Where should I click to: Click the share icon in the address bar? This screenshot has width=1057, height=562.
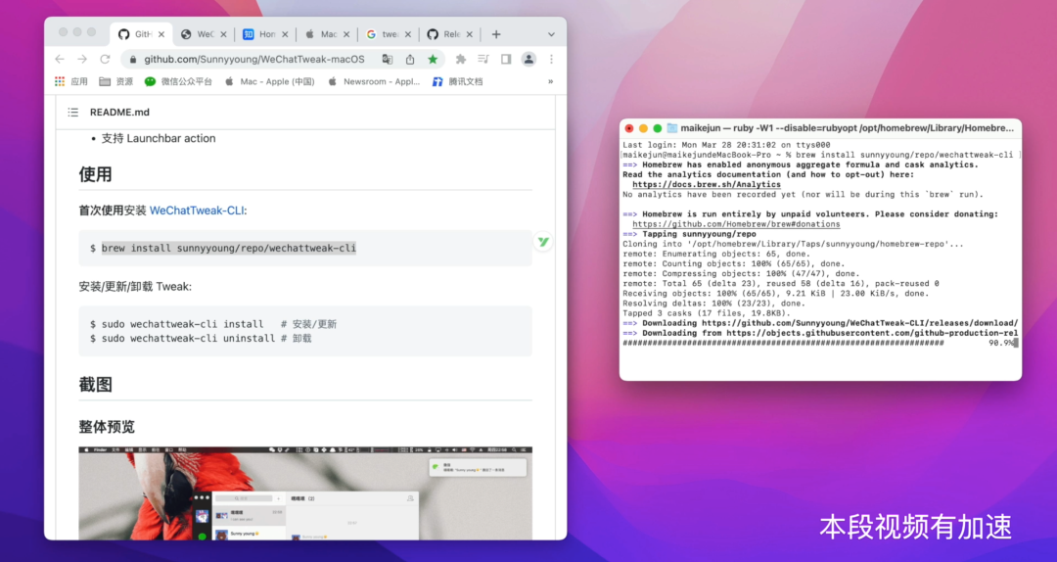410,60
